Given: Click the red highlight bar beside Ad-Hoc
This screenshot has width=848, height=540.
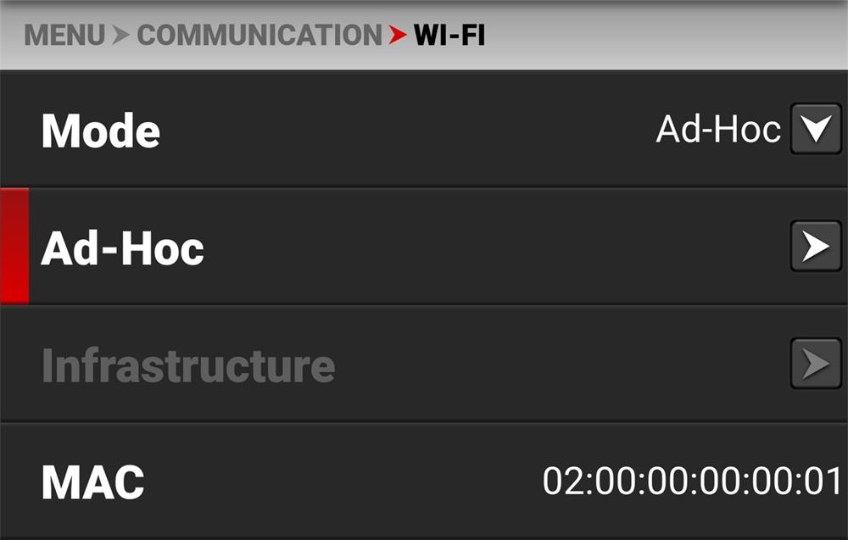Looking at the screenshot, I should pos(14,246).
